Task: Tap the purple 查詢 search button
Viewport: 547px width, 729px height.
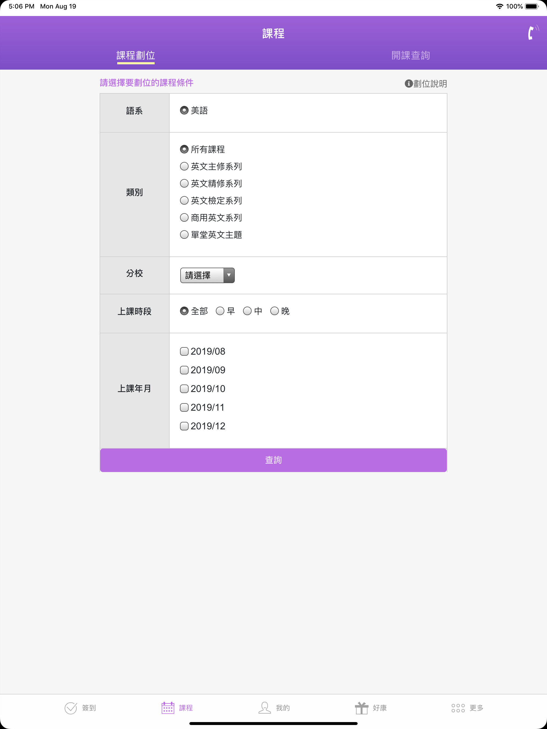Action: (273, 460)
